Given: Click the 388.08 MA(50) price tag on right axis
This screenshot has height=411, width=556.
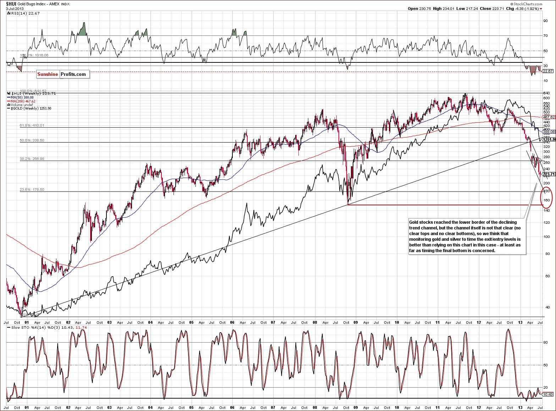Looking at the screenshot, I should click(549, 132).
